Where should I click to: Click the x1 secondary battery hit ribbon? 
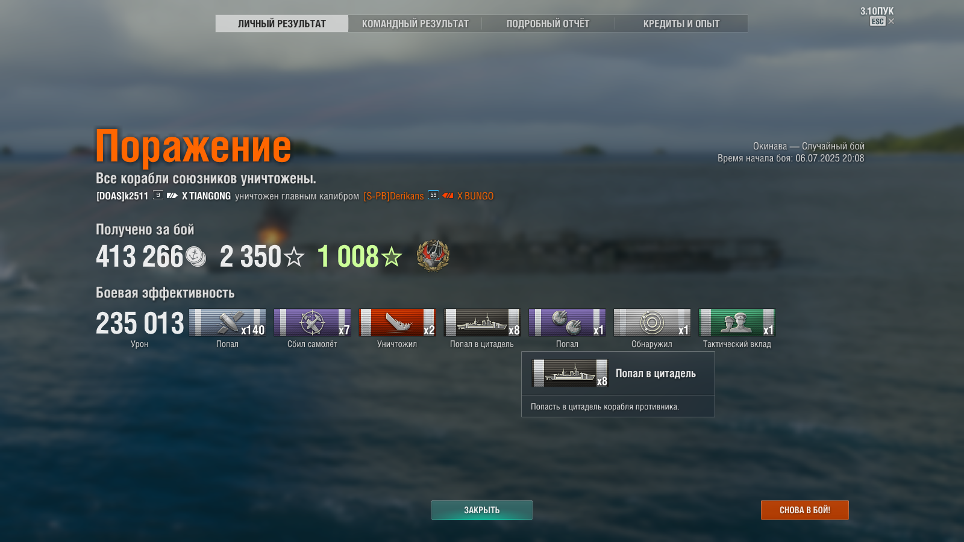(x=567, y=323)
